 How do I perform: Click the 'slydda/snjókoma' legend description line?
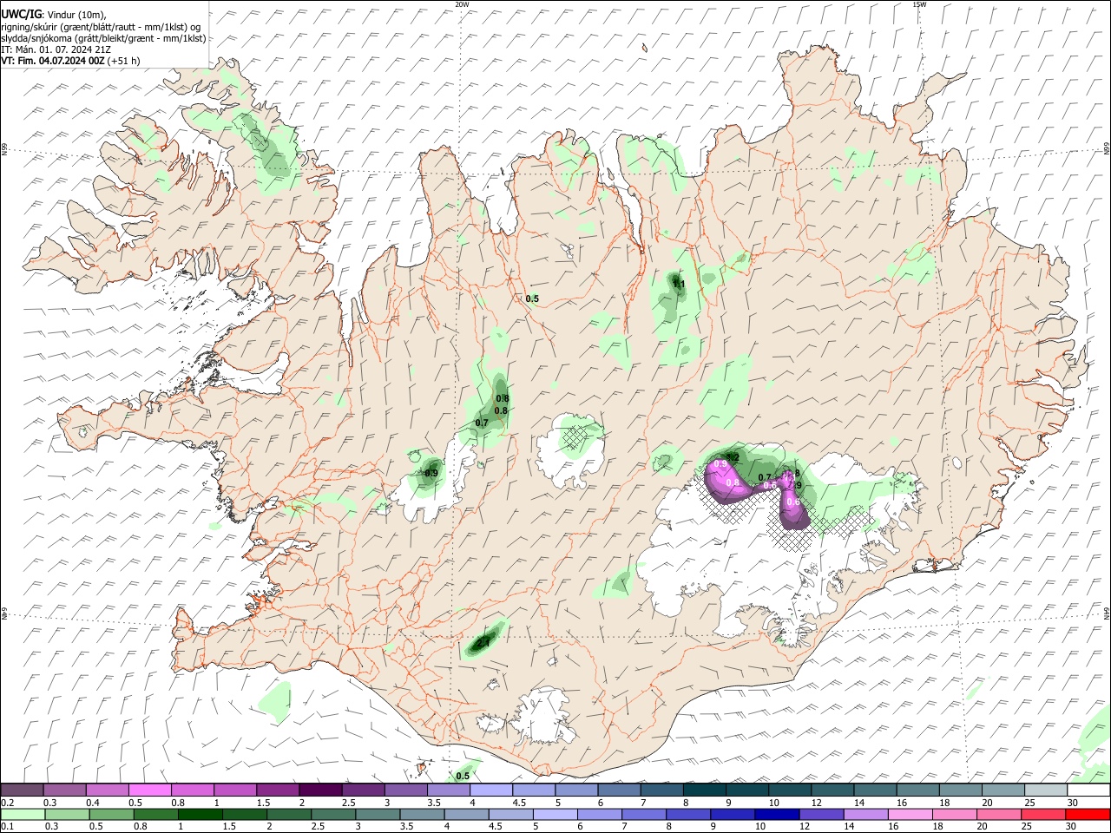pos(103,38)
